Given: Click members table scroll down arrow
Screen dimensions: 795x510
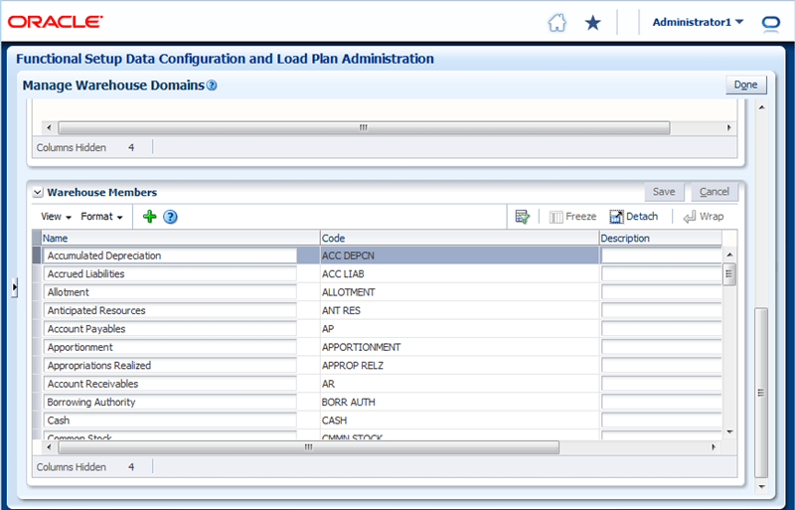Looking at the screenshot, I should 729,432.
